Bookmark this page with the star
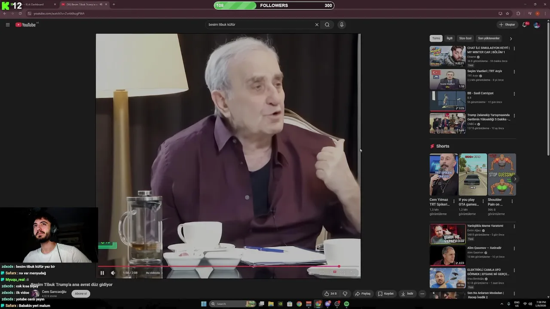550x309 pixels. [507, 13]
